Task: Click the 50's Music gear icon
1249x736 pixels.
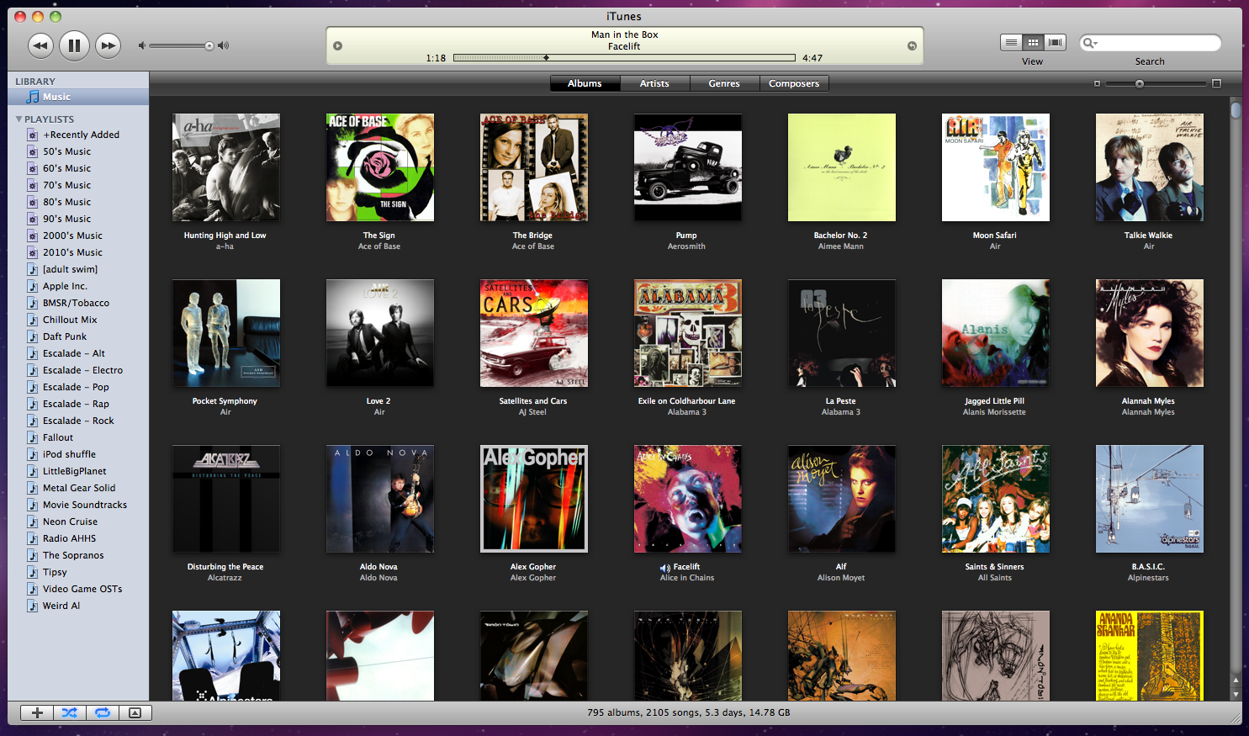Action: click(x=32, y=151)
